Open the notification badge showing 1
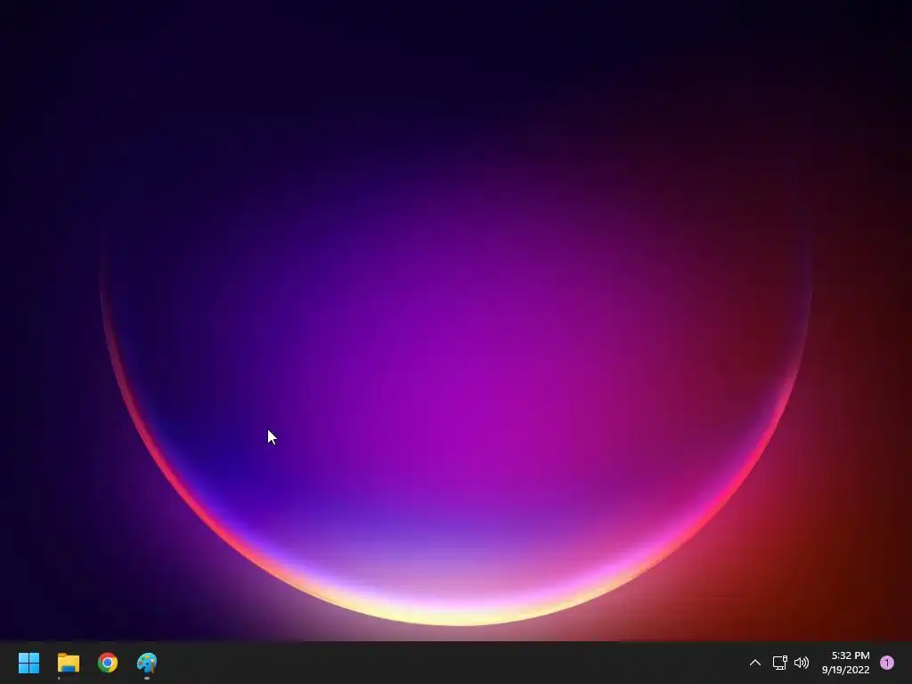This screenshot has height=684, width=912. 887,663
